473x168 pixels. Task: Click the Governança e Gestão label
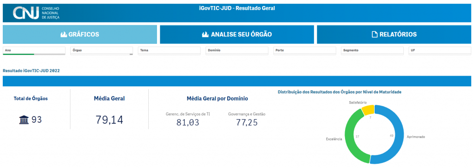(x=247, y=114)
